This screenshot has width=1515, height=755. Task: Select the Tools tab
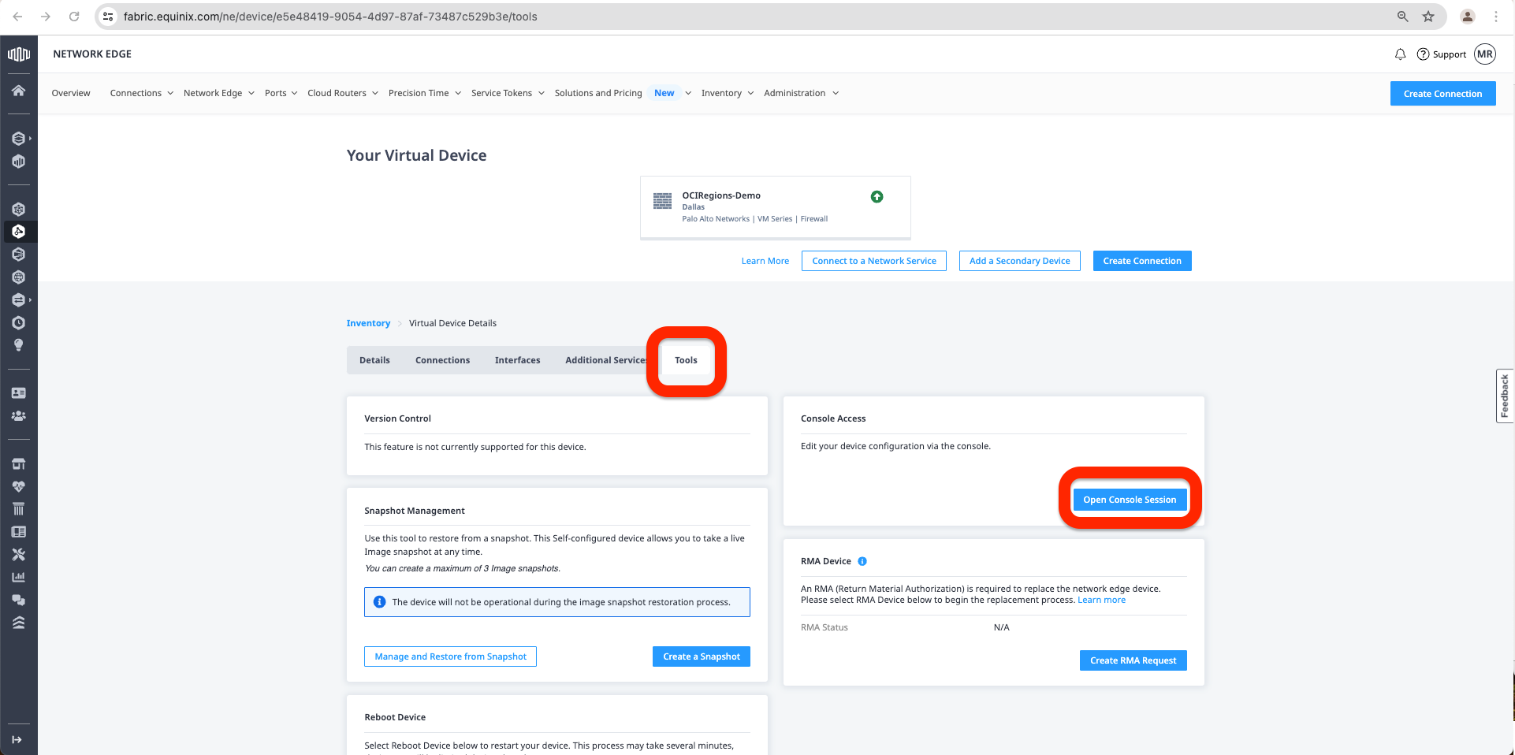point(686,360)
